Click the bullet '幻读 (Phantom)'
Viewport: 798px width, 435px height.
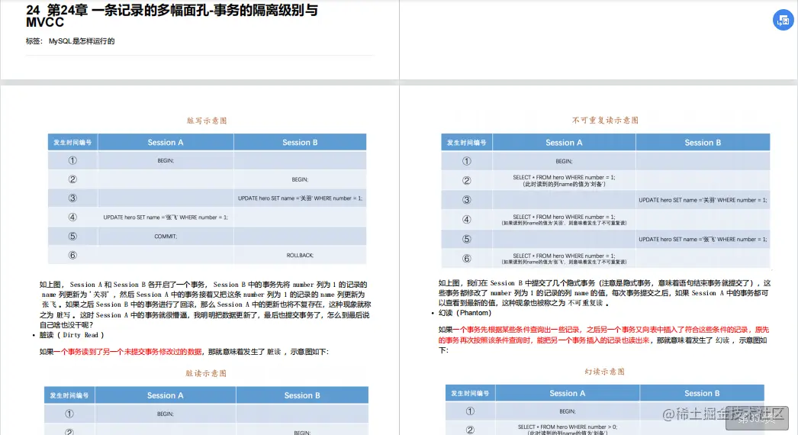pos(465,313)
